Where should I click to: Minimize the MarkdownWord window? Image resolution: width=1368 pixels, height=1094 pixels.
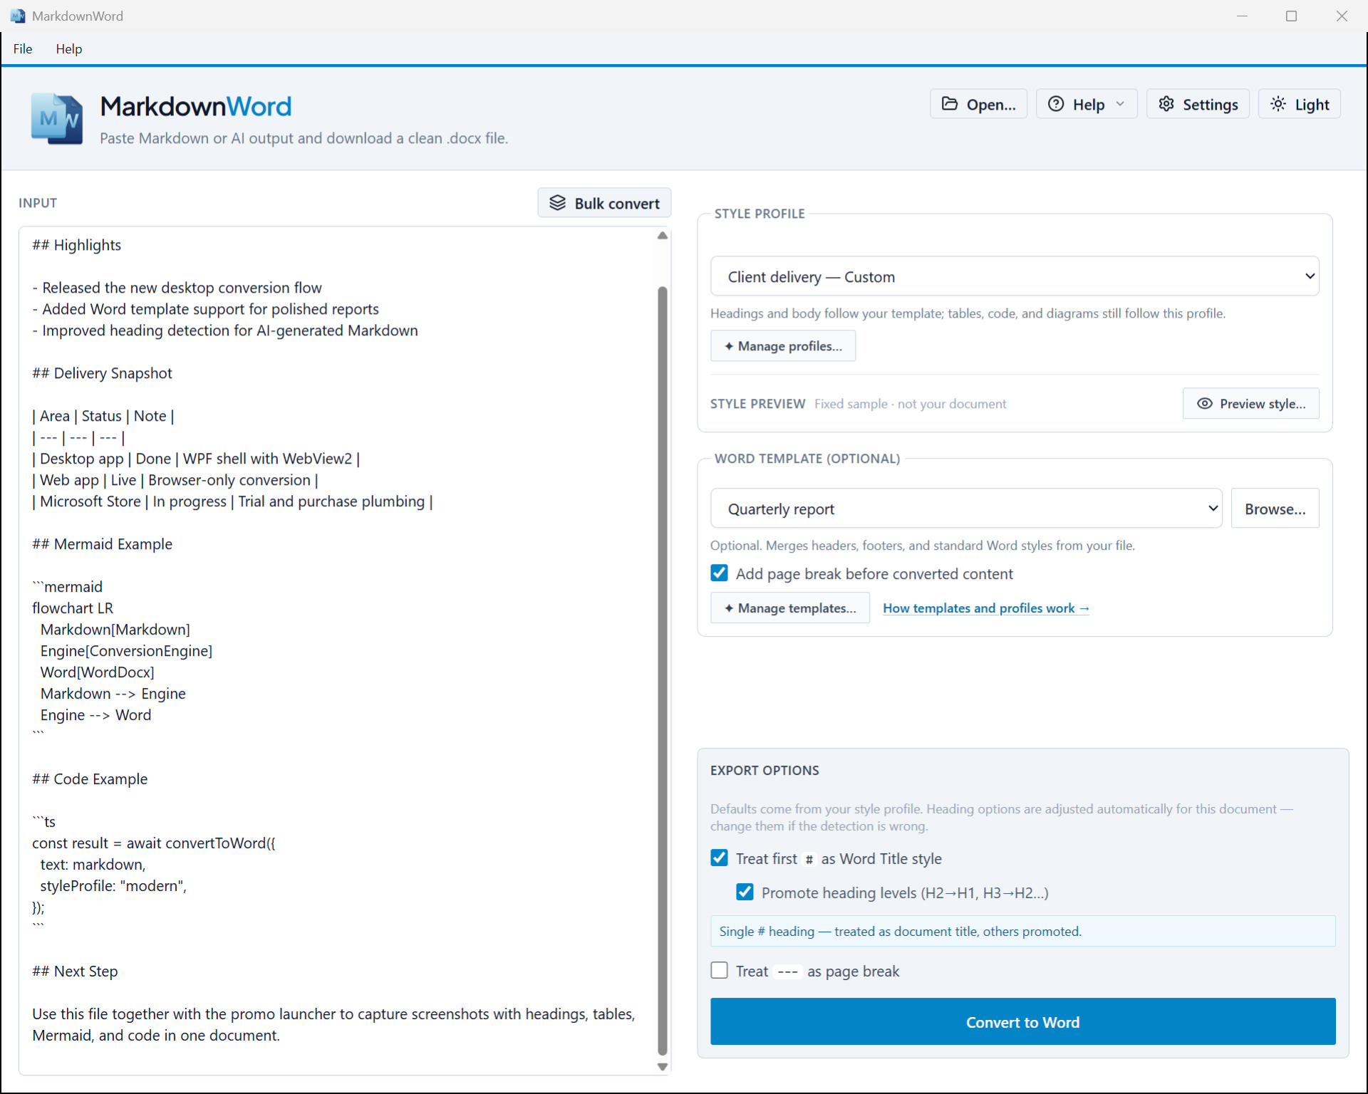1242,16
